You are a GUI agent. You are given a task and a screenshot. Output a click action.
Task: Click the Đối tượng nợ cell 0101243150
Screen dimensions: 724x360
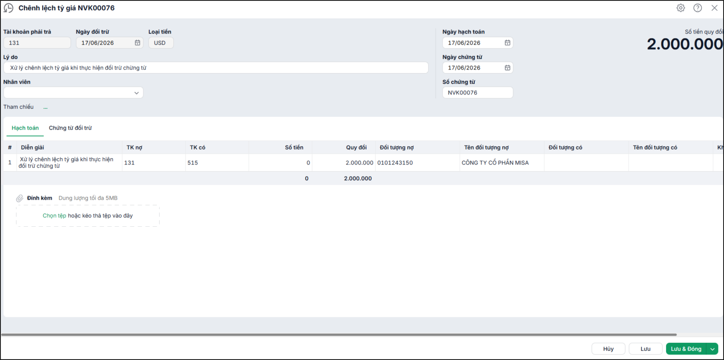click(418, 163)
